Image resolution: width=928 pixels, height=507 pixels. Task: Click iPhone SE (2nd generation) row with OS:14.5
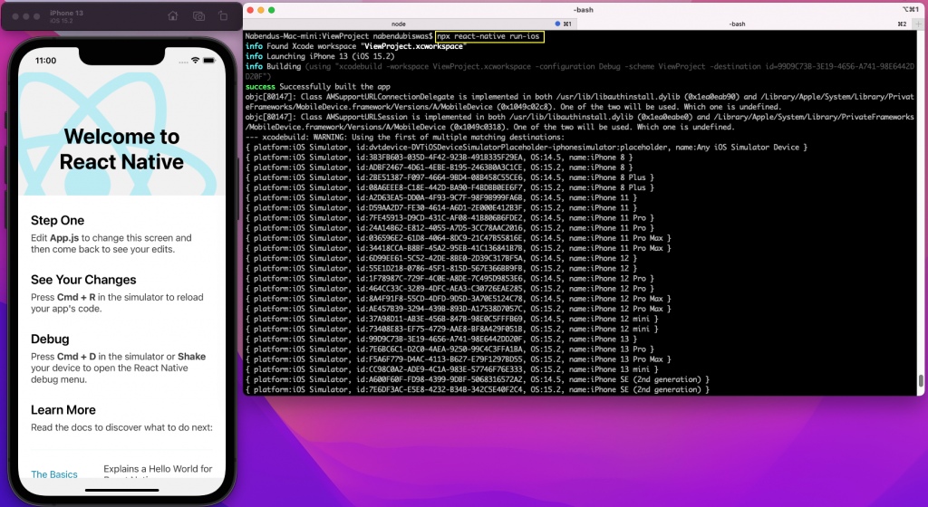(x=477, y=379)
